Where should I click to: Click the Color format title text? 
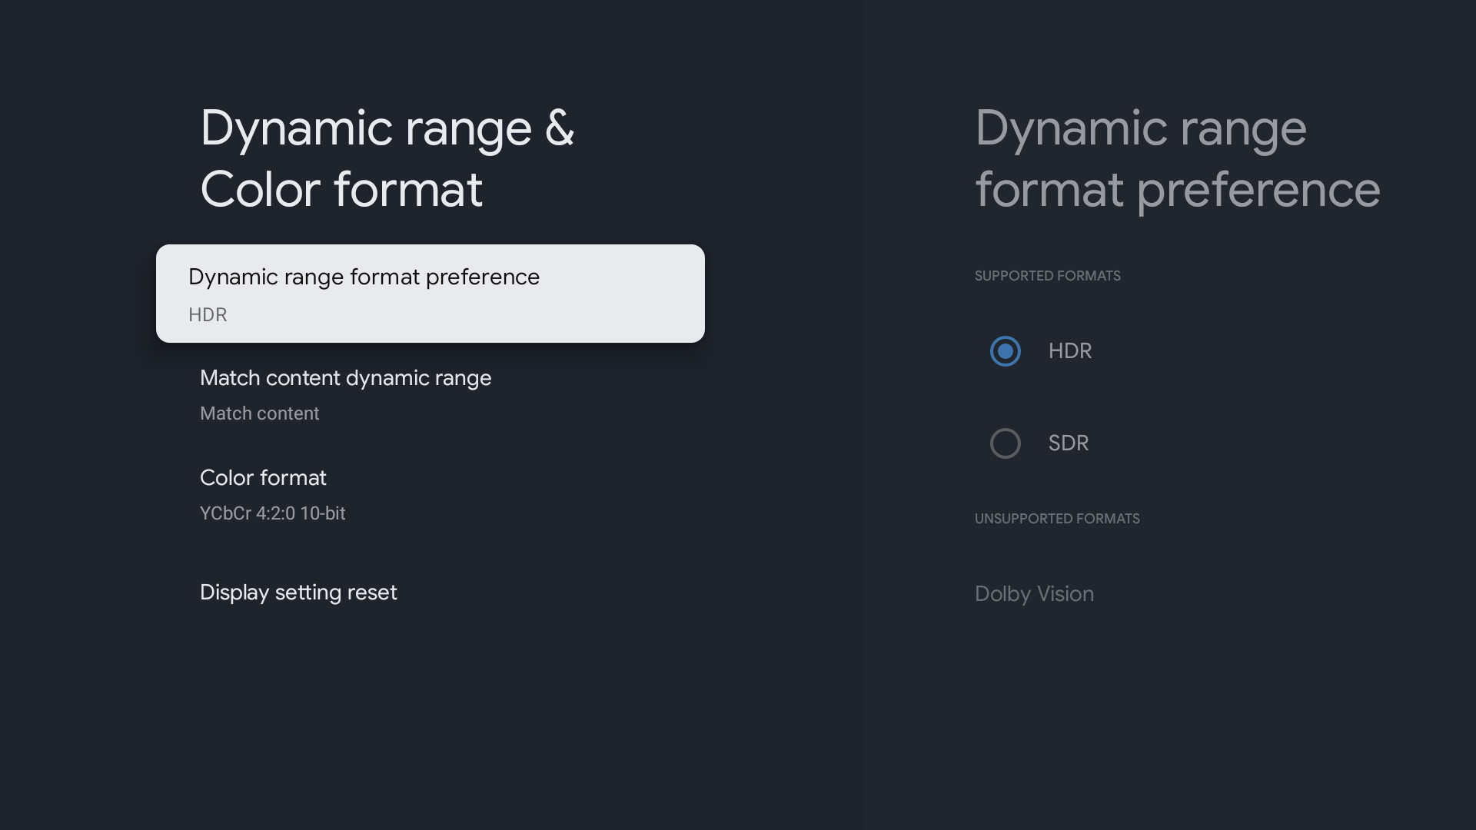point(263,478)
